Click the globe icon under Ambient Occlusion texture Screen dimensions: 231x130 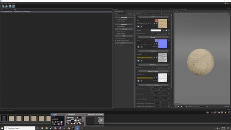tap(138, 81)
